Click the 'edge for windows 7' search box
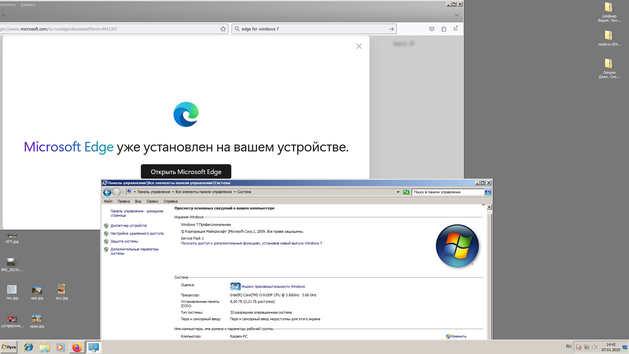 click(x=314, y=29)
